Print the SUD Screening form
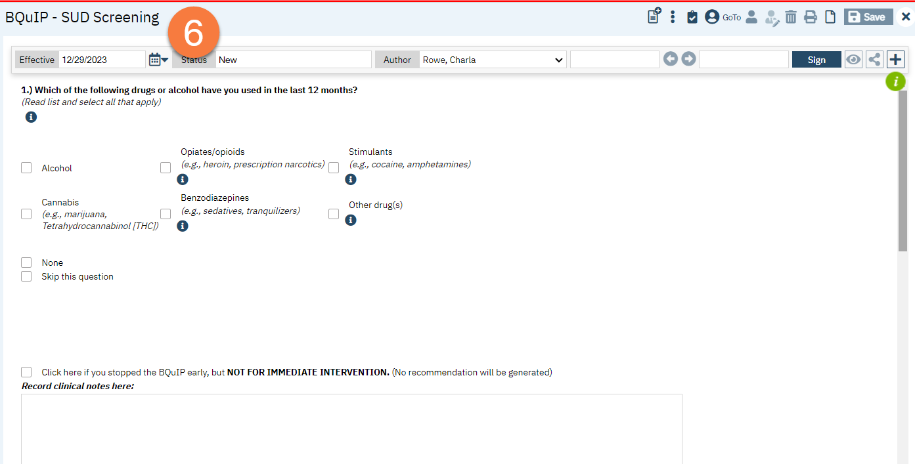 point(810,16)
